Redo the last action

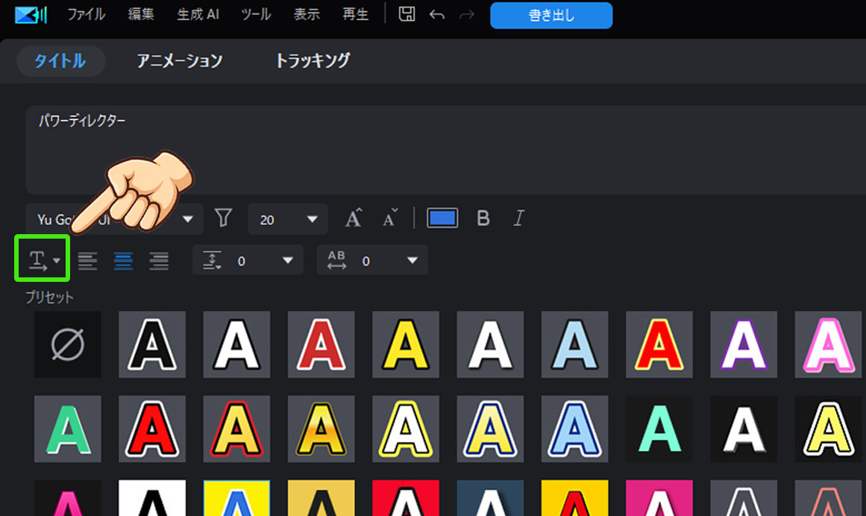click(466, 13)
